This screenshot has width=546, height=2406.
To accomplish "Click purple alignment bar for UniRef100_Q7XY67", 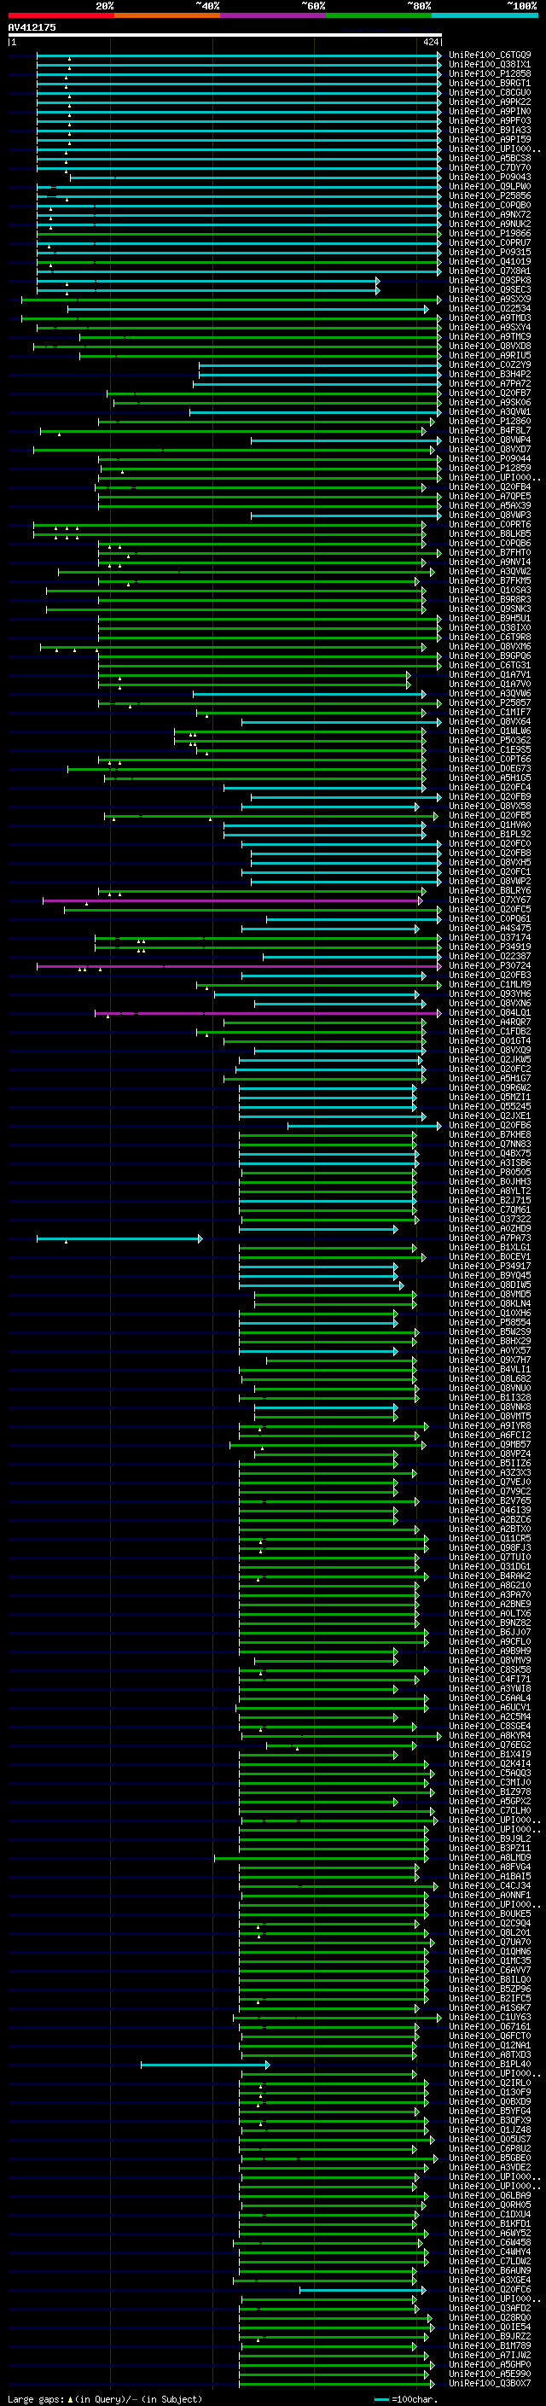I will click(x=232, y=900).
